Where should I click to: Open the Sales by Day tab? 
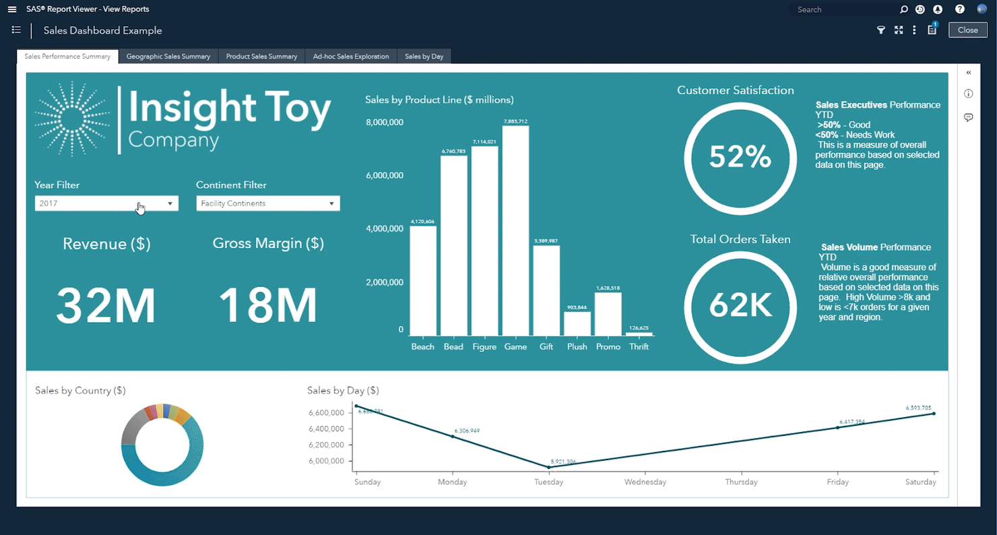click(x=424, y=57)
